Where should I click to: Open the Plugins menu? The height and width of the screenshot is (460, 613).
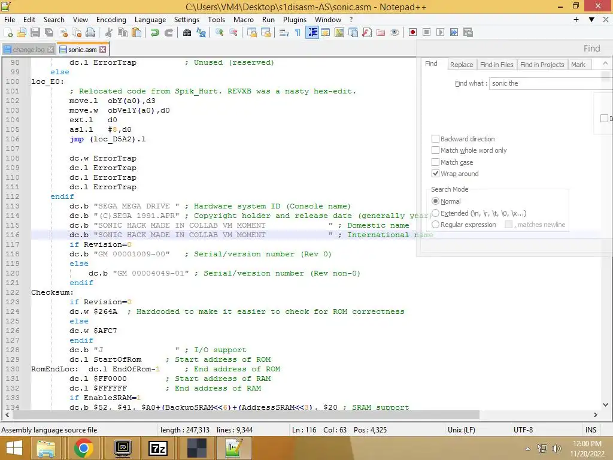[295, 20]
